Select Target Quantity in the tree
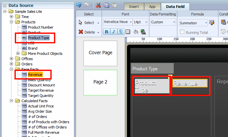Viewport: 228px width, 137px height. (x=40, y=96)
